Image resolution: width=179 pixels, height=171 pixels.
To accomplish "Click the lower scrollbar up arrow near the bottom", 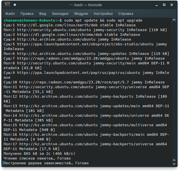I will coord(174,160).
